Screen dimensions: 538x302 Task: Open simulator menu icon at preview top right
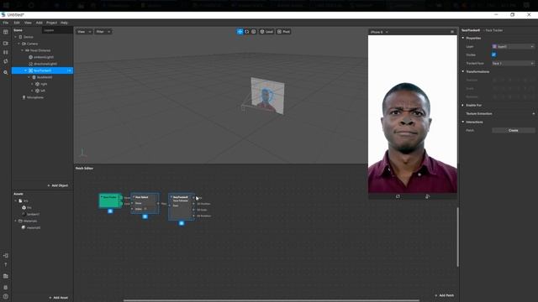(x=452, y=32)
